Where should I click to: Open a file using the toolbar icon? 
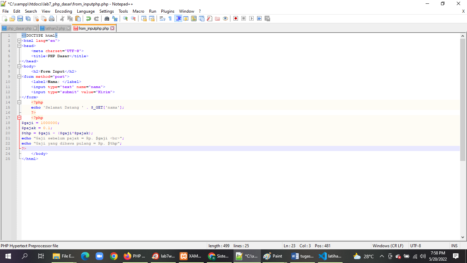pos(12,18)
